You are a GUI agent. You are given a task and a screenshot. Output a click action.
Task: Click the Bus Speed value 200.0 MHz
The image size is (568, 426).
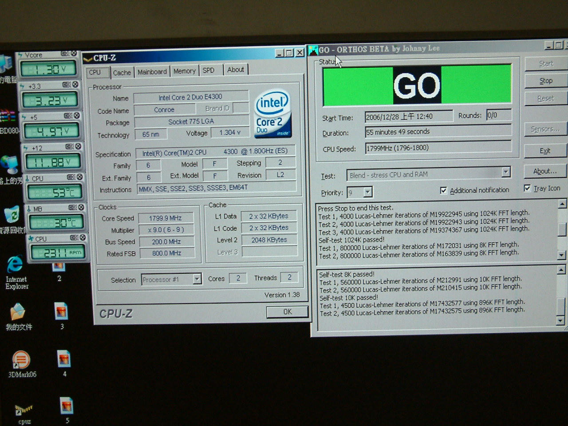click(x=167, y=242)
